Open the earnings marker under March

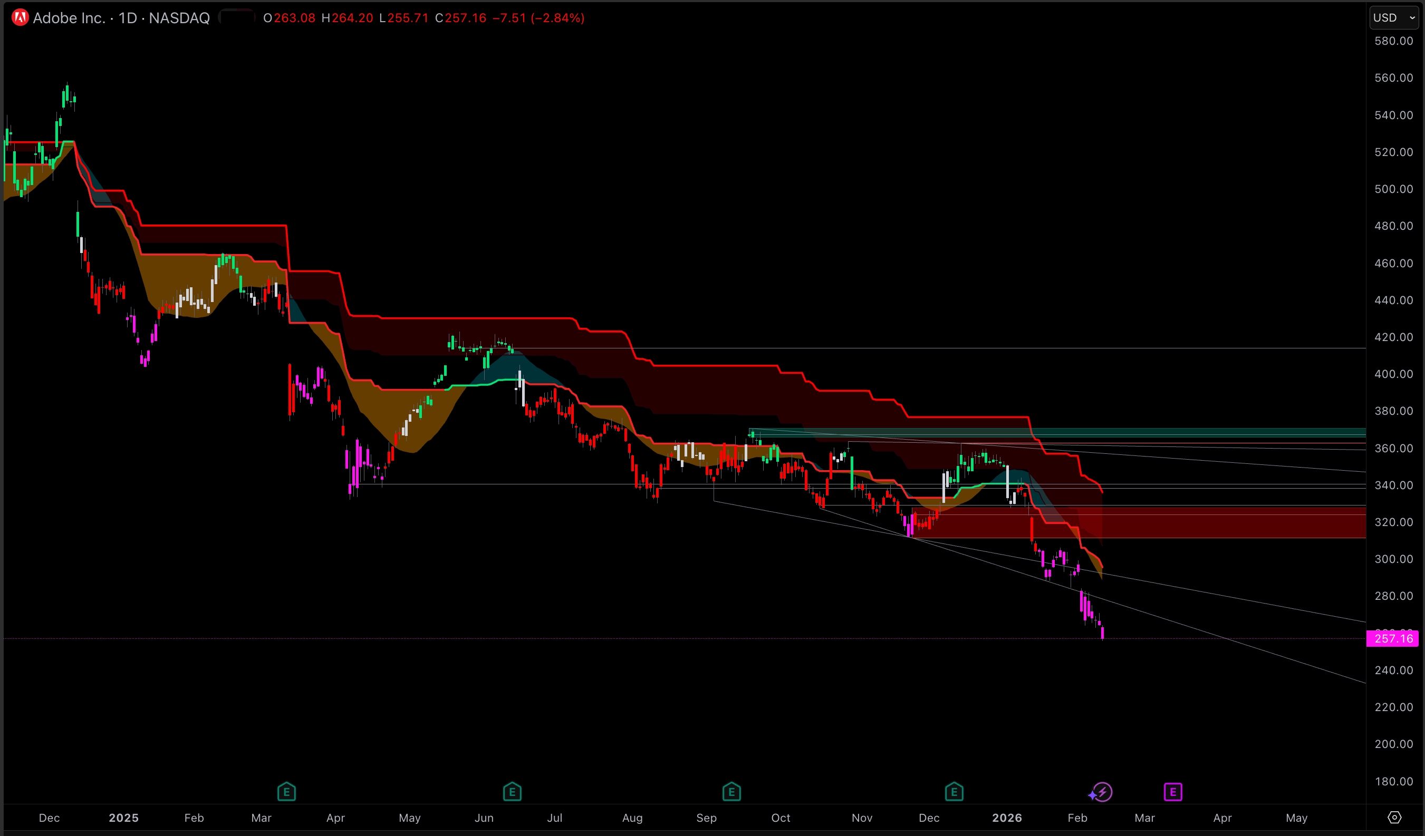tap(287, 791)
